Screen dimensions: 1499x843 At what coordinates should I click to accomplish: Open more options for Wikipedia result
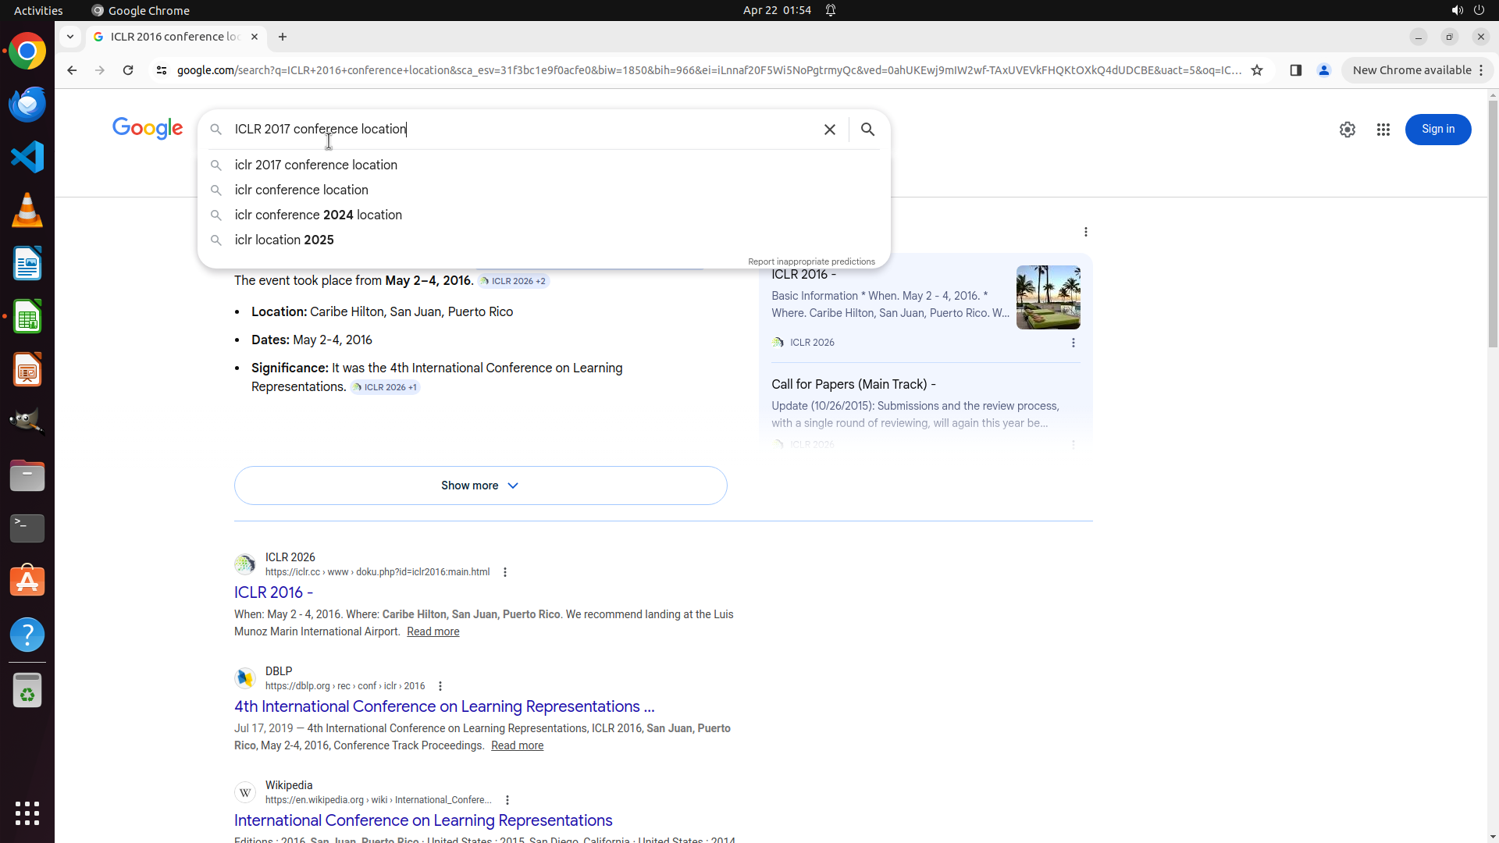click(507, 800)
